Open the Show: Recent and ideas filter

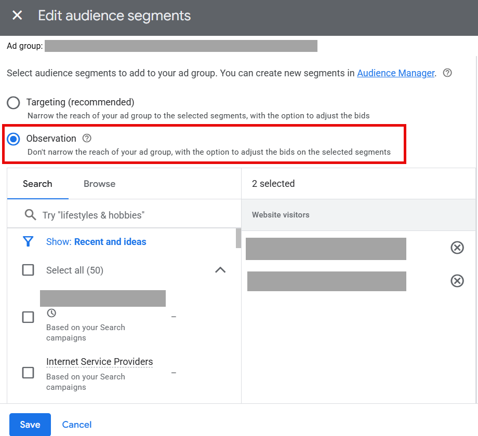point(96,242)
